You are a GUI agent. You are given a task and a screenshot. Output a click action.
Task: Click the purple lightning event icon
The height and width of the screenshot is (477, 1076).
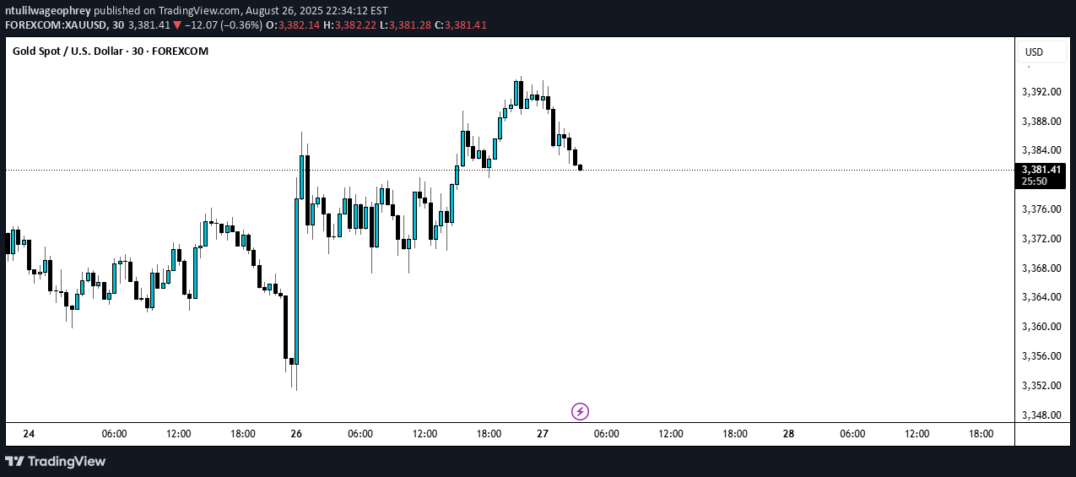tap(580, 412)
